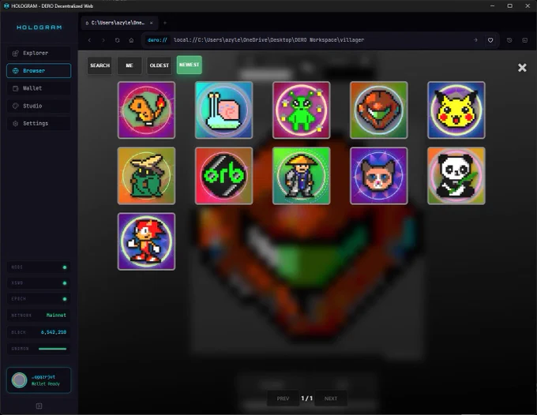The height and width of the screenshot is (415, 537).
Task: Open the Studio section
Action: point(39,106)
